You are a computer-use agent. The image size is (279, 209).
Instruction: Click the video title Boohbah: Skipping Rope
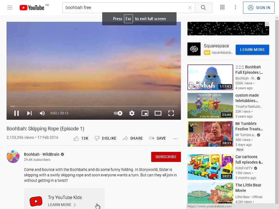pyautogui.click(x=46, y=129)
